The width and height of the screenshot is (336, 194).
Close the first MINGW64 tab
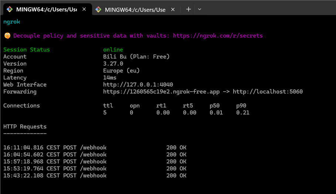pyautogui.click(x=84, y=9)
